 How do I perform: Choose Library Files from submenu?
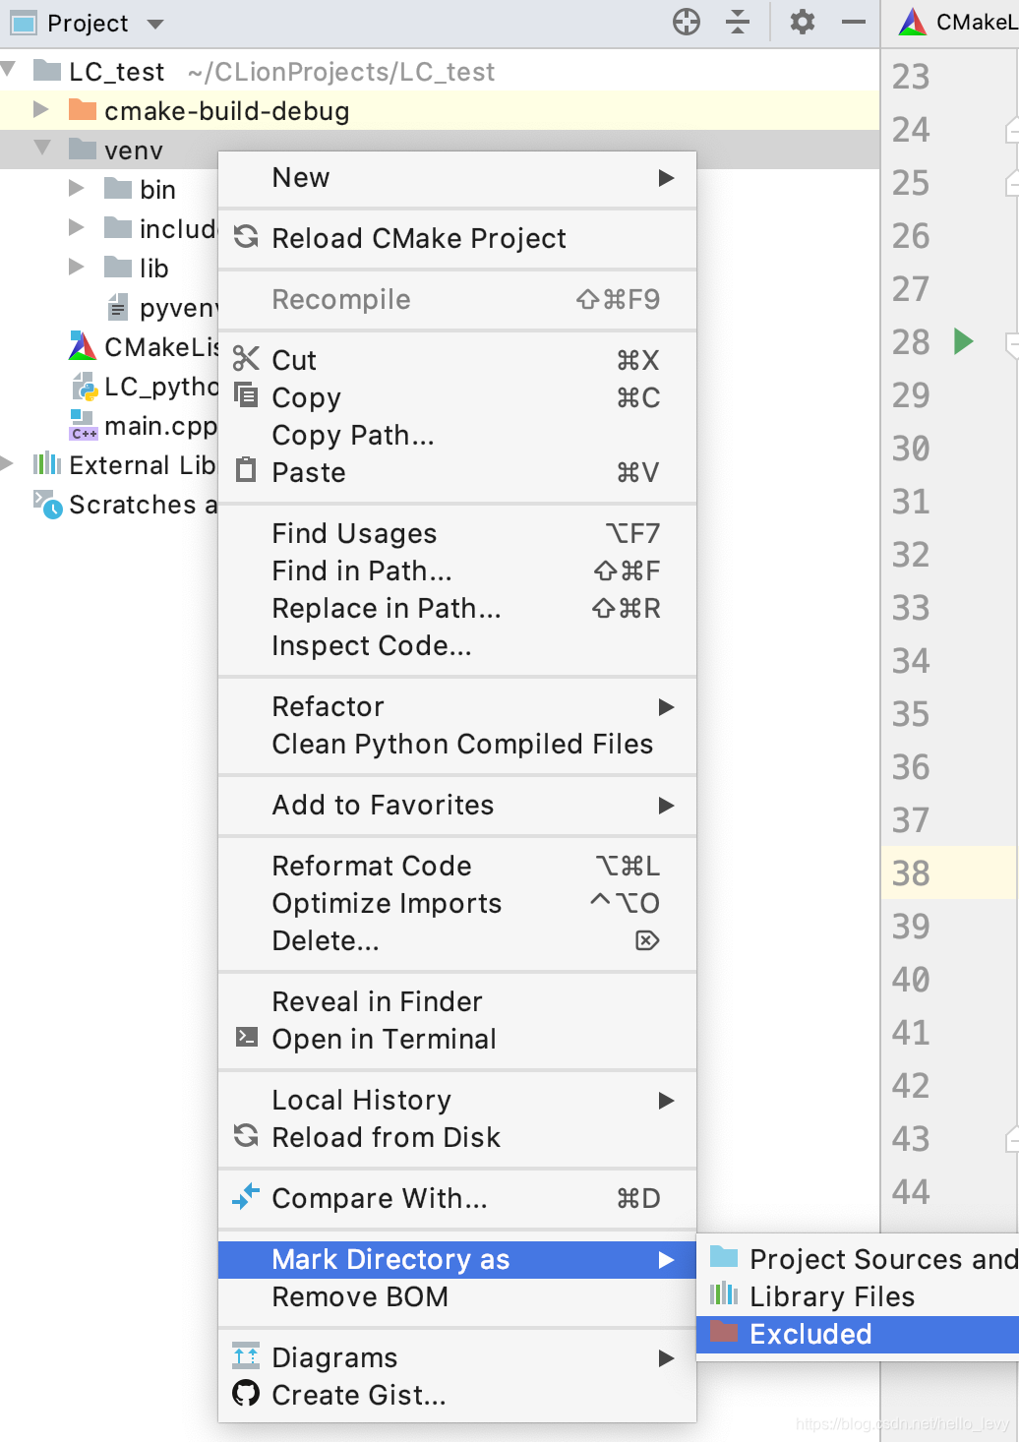coord(831,1296)
